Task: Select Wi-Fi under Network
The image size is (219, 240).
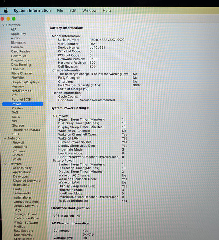Action: coord(17,159)
